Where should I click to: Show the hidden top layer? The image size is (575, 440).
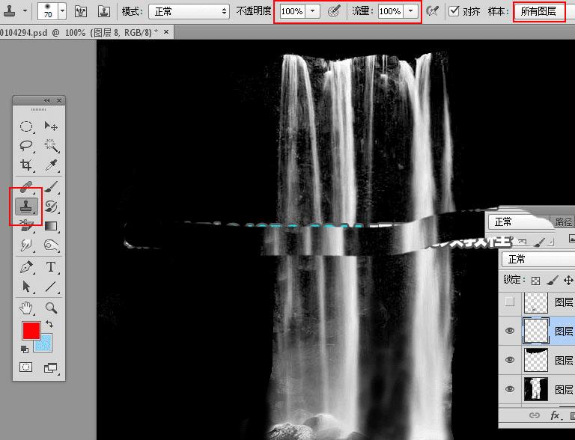509,302
